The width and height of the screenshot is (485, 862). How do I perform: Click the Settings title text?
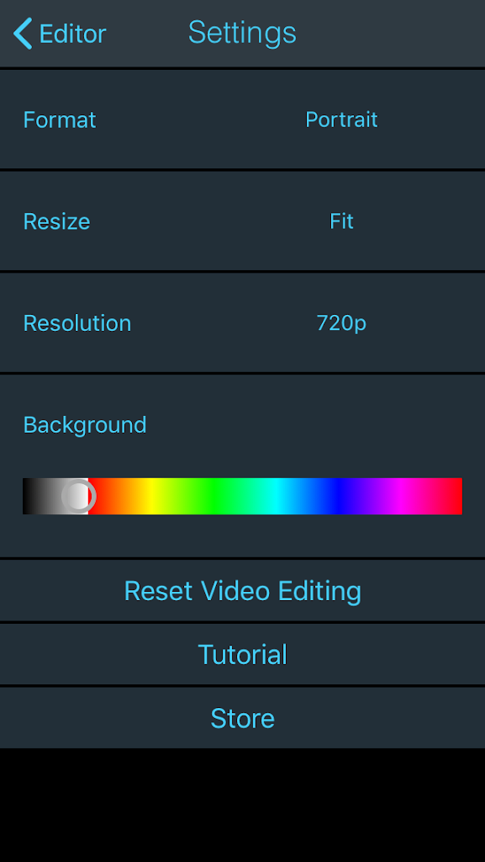[x=242, y=33]
